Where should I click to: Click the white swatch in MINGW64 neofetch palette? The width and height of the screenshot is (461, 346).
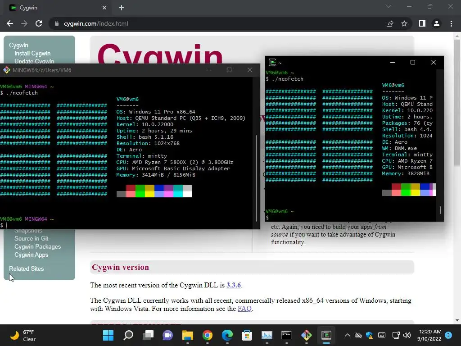187,194
